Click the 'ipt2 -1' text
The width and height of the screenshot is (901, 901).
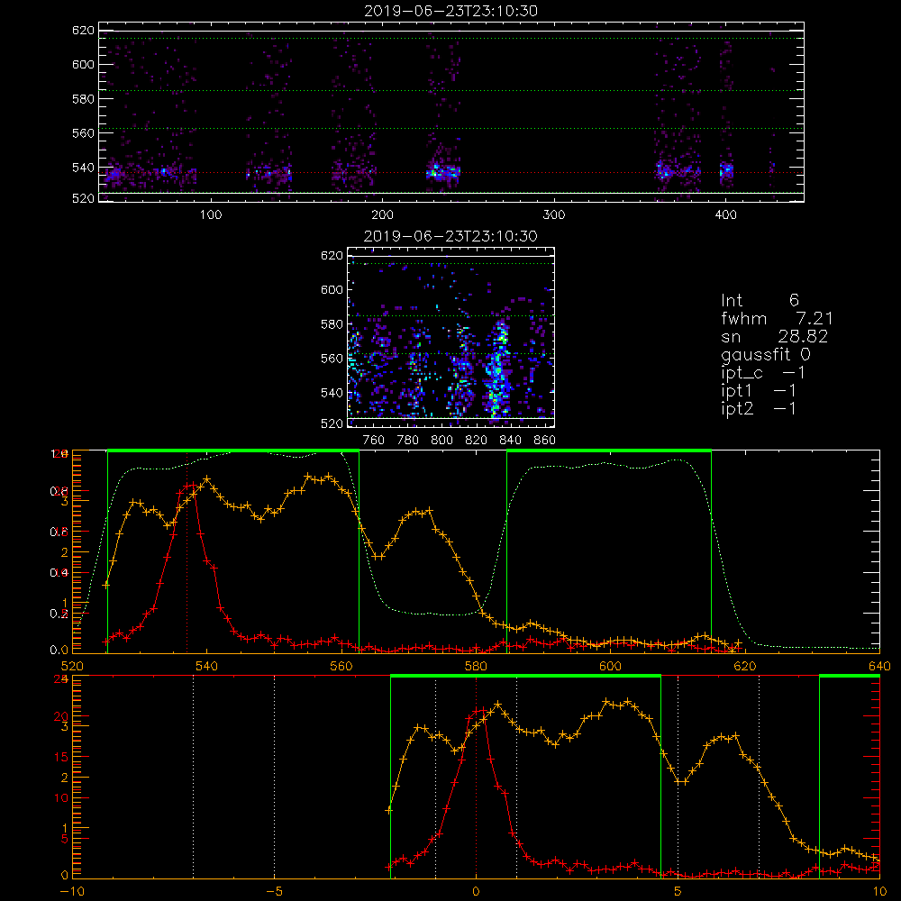click(x=759, y=408)
